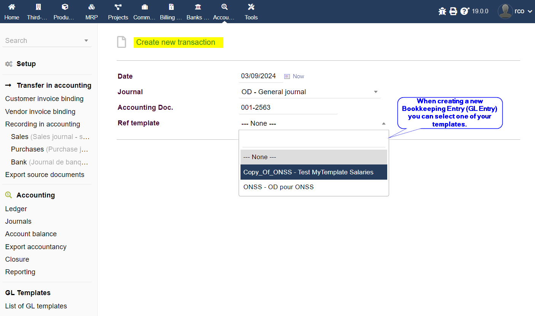Image resolution: width=535 pixels, height=316 pixels.
Task: Click the calendar date picker icon
Action: click(287, 76)
